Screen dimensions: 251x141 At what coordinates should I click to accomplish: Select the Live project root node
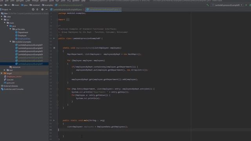(x=5, y=13)
